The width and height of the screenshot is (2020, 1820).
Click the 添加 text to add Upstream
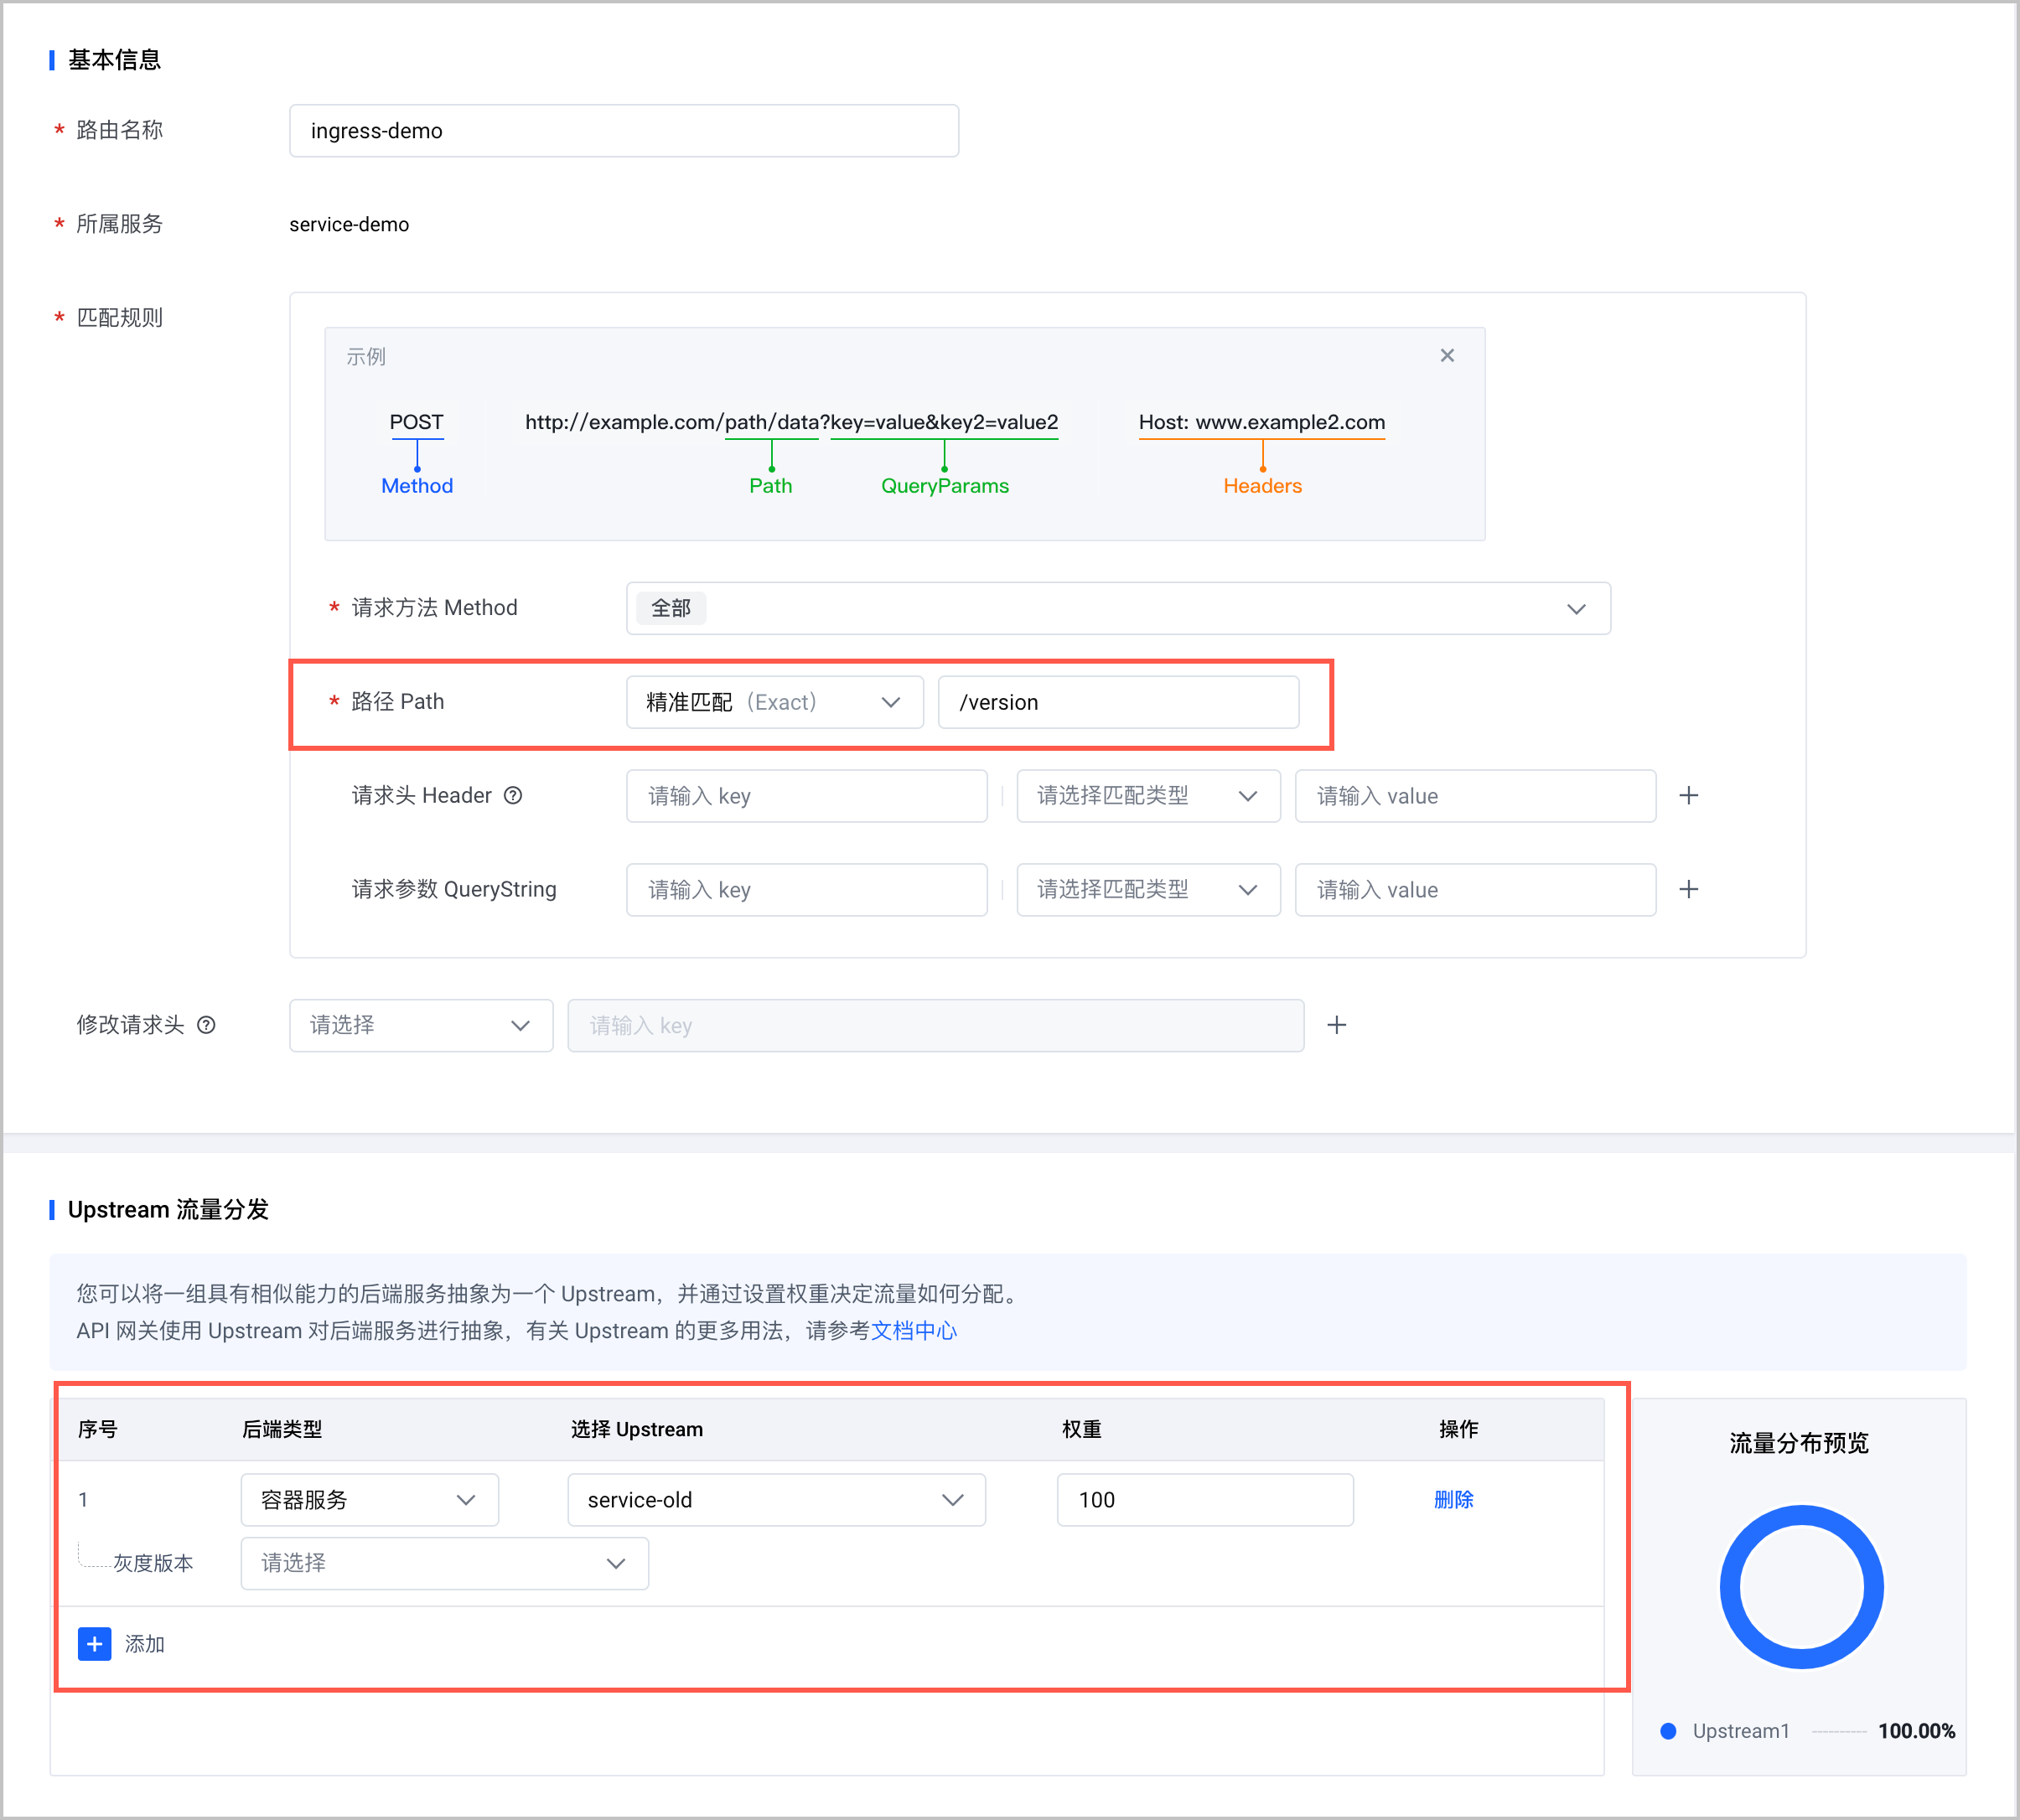[144, 1644]
